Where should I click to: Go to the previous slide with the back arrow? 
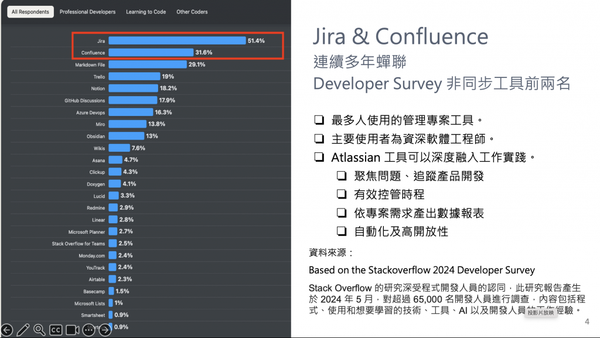pos(7,330)
